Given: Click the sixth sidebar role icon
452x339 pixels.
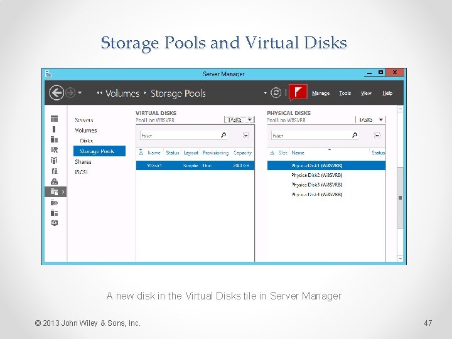Looking at the screenshot, I should pos(54,171).
